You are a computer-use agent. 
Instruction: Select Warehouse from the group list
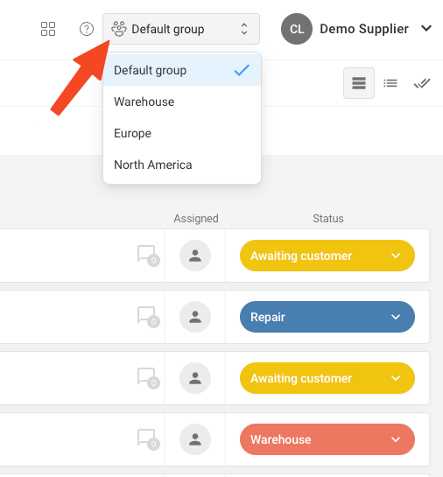(x=182, y=102)
